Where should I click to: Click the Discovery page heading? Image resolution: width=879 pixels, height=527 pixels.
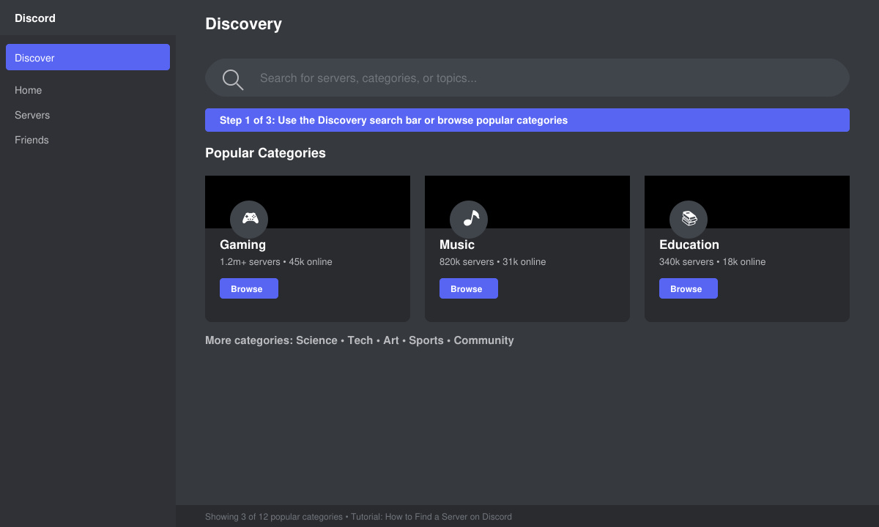click(243, 23)
